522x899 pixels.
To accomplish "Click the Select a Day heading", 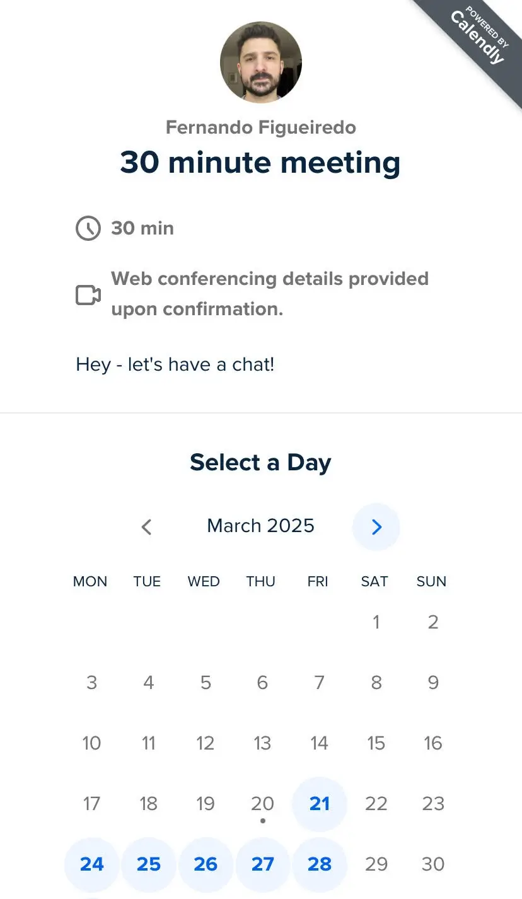I will tap(260, 462).
